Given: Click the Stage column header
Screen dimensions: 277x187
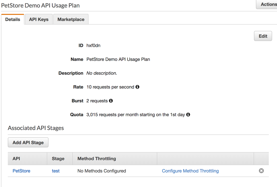Looking at the screenshot, I should [x=58, y=159].
